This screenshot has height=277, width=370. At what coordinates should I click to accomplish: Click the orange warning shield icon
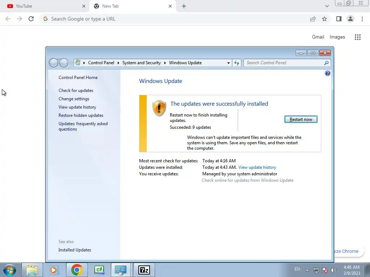(x=159, y=108)
